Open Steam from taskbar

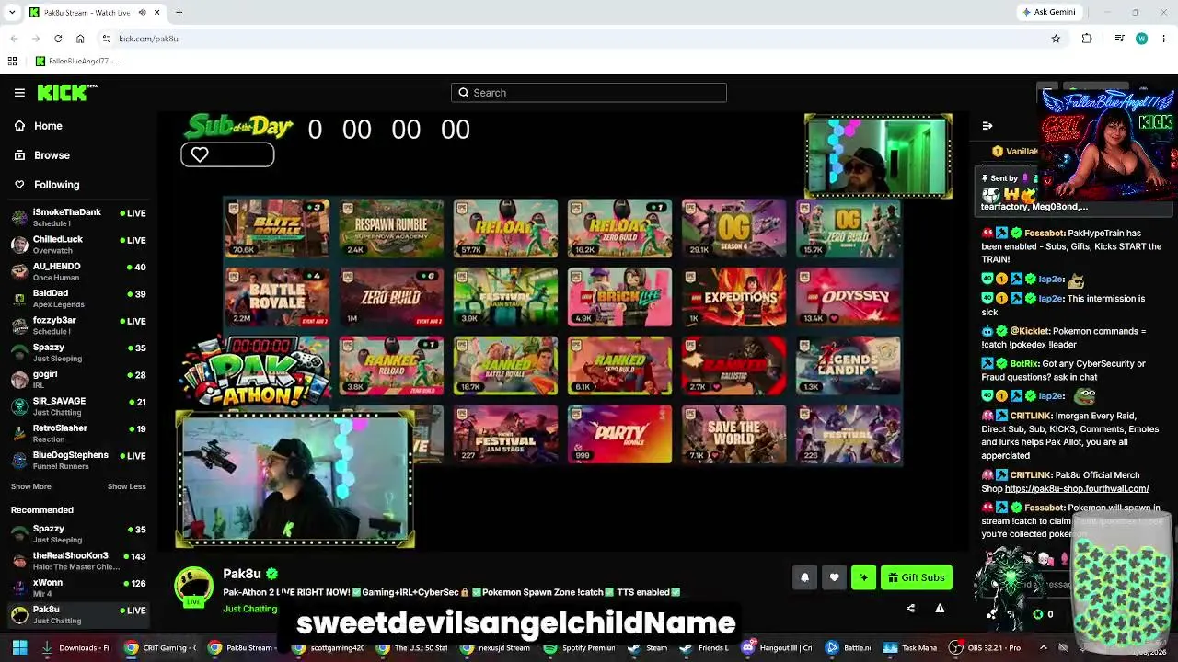pyautogui.click(x=648, y=647)
